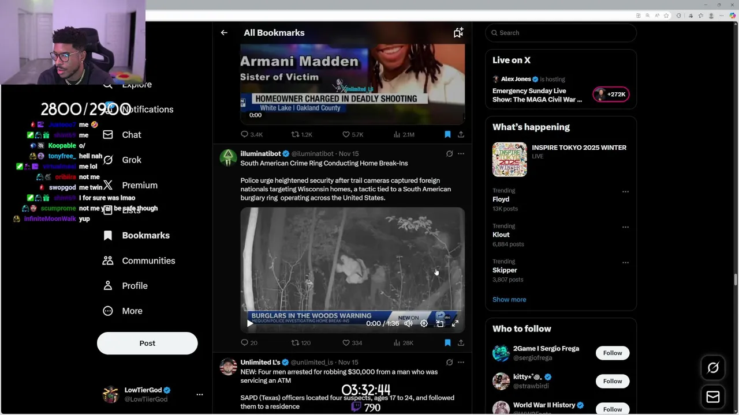Open options for trending Klout
Screen dimensions: 739x415
coord(625,227)
